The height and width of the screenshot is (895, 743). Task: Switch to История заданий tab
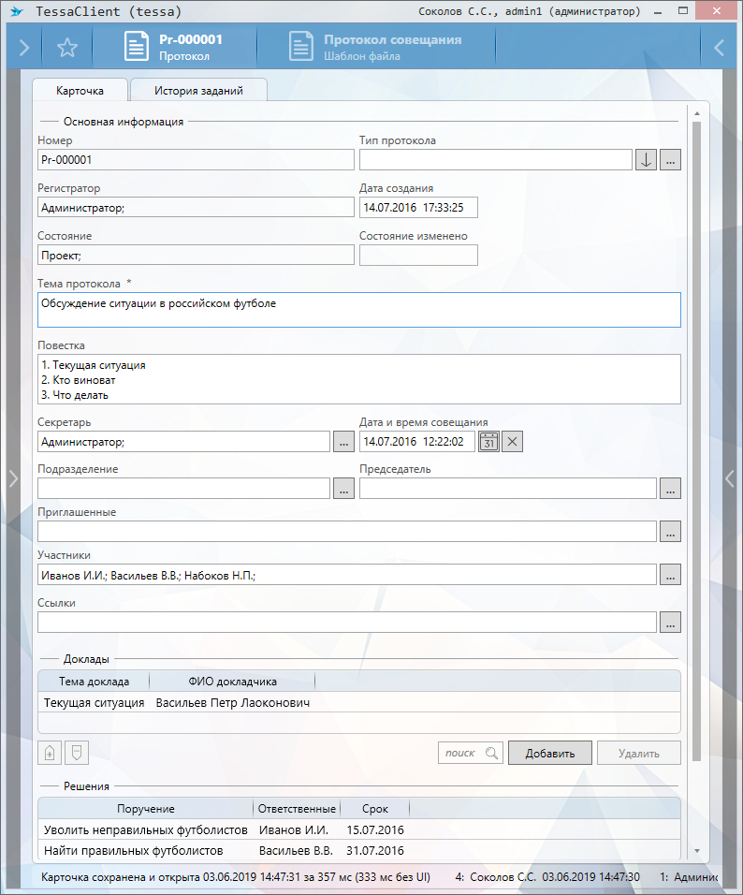coord(199,91)
